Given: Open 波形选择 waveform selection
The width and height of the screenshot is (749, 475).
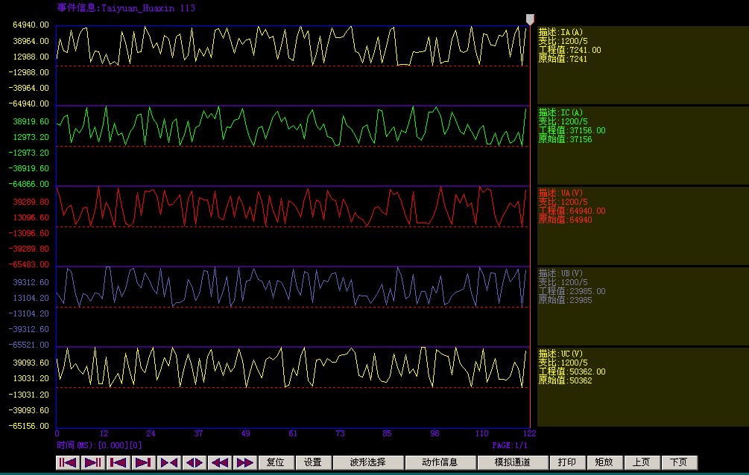Looking at the screenshot, I should pyautogui.click(x=368, y=462).
